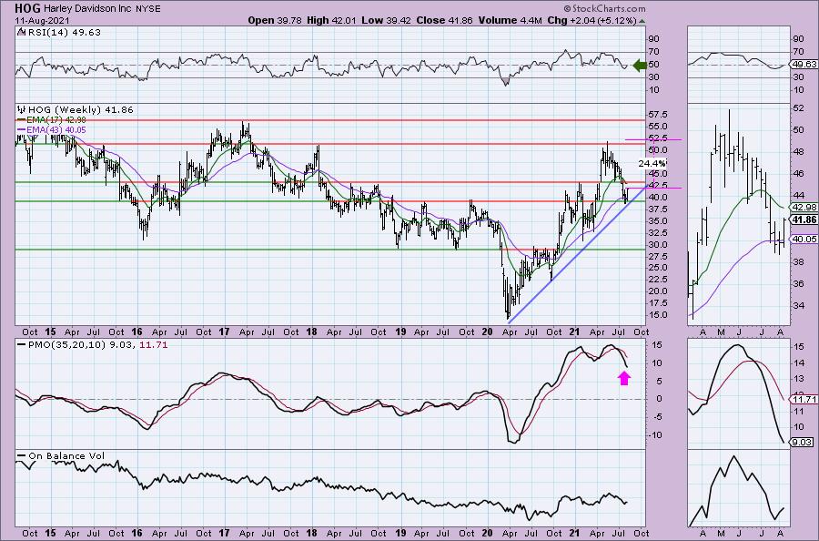The height and width of the screenshot is (541, 819).
Task: Click the PMO(35,20,10) 9.03, 11.71 label
Action: (x=97, y=345)
